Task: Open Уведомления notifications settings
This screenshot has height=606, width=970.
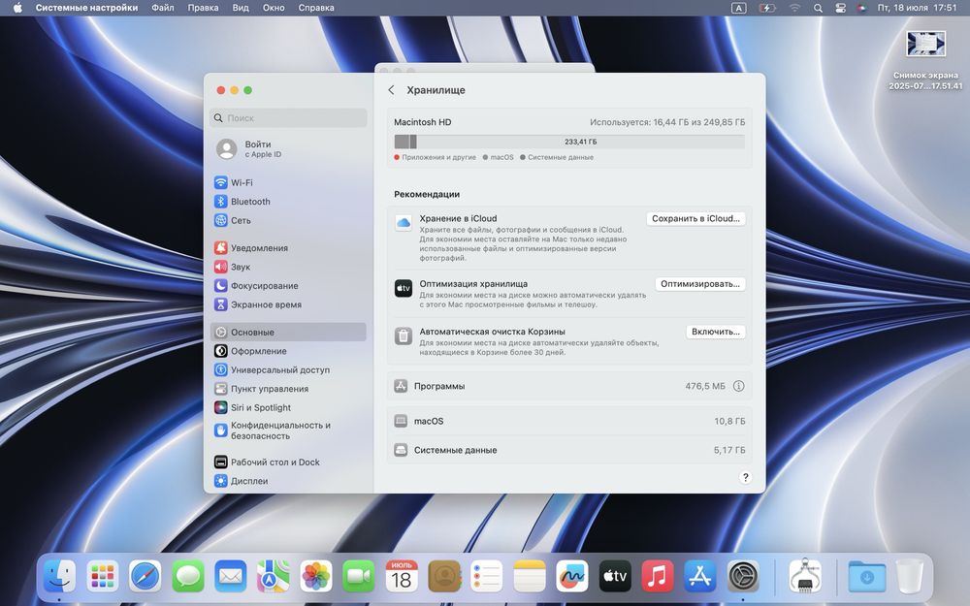Action: (x=288, y=248)
